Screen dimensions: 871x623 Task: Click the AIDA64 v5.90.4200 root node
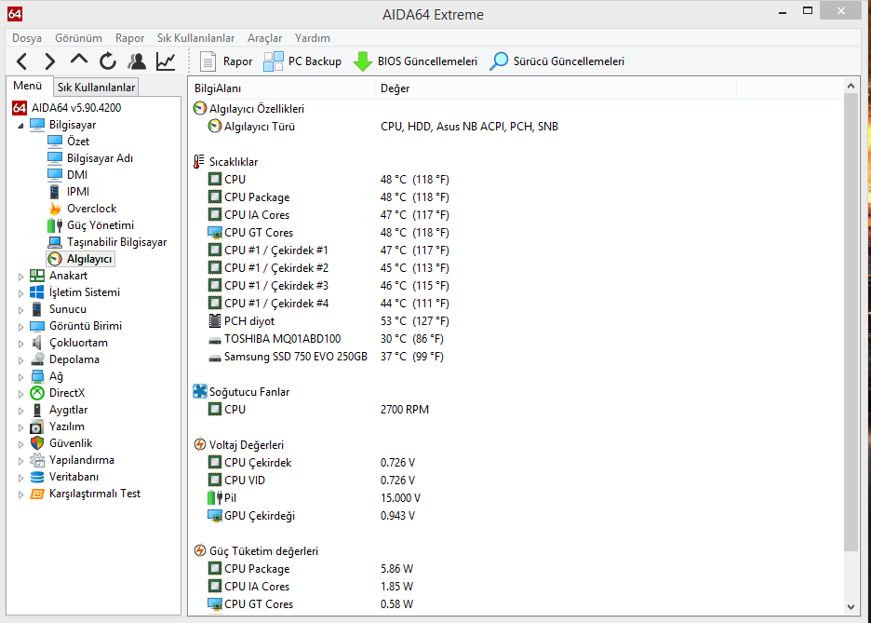[76, 108]
